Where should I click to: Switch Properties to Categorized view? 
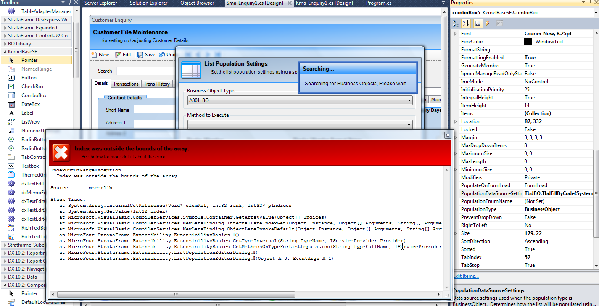click(x=457, y=24)
